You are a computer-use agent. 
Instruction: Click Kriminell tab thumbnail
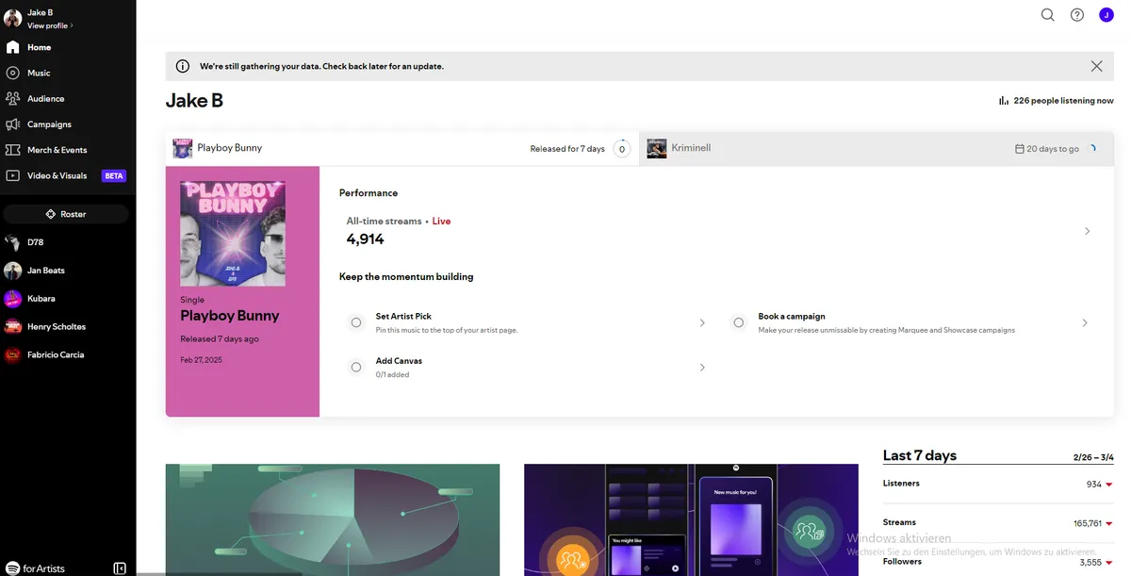point(656,148)
